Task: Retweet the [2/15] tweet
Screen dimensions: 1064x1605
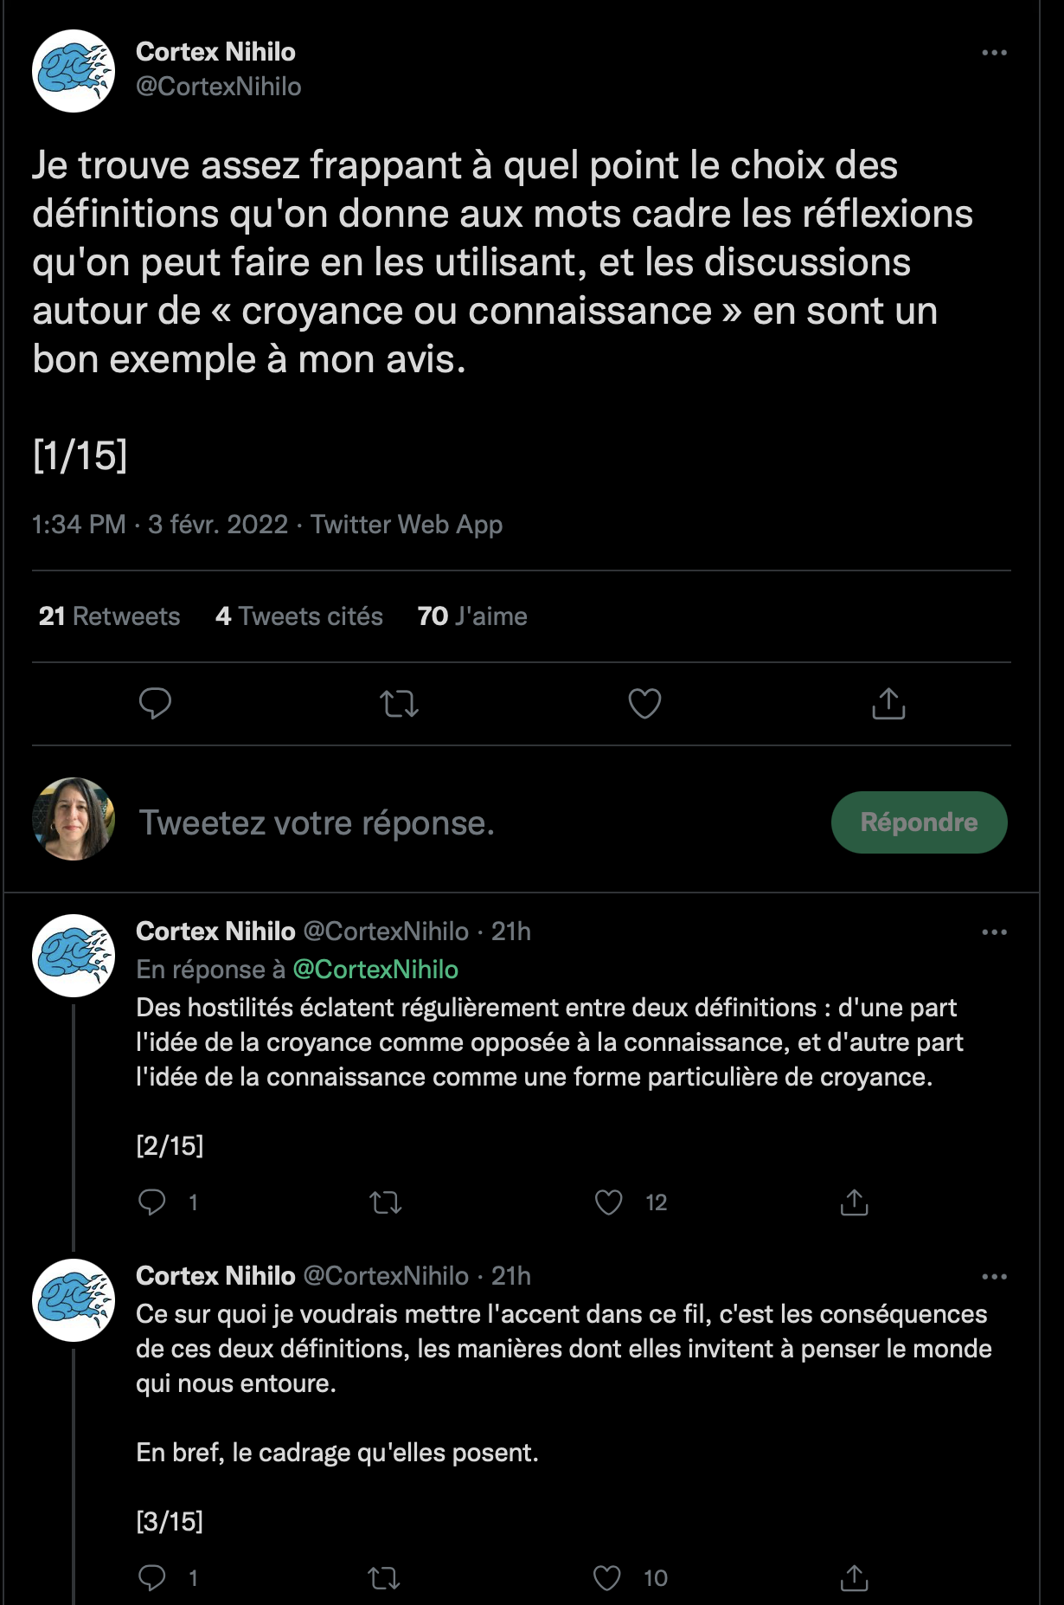Action: [386, 1202]
